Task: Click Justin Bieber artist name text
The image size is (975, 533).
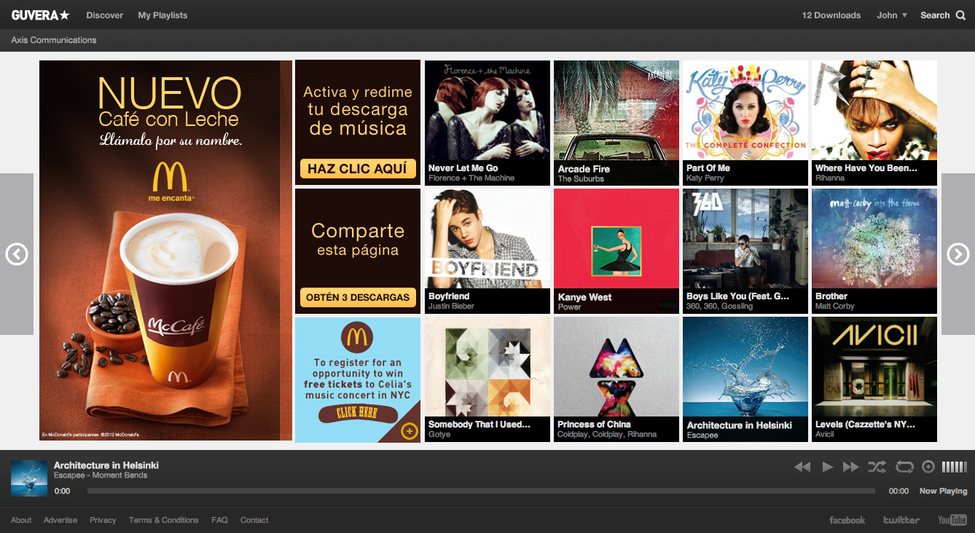Action: tap(452, 307)
